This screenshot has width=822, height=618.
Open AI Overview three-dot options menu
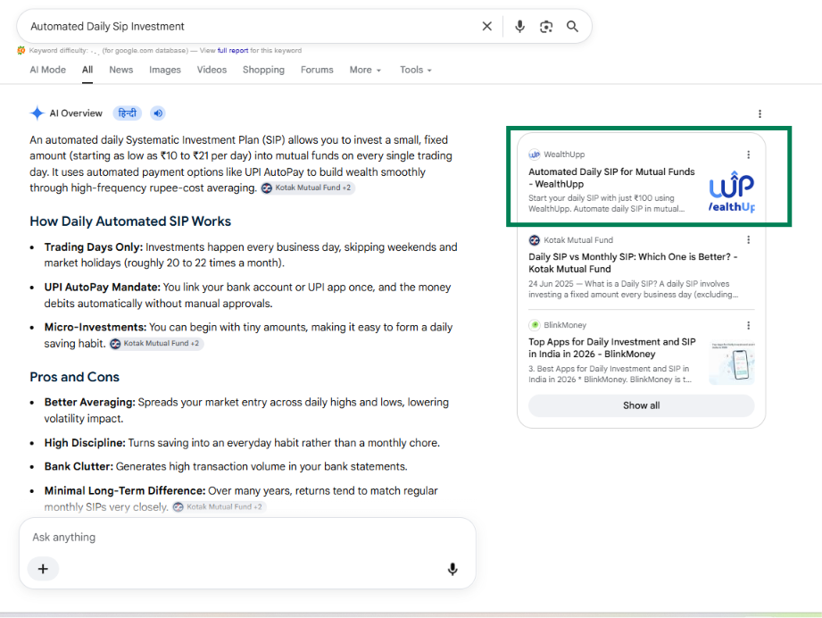point(760,113)
